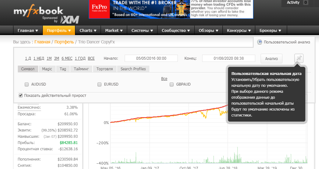This screenshot has height=169, width=319.
Task: Select the 3М time range
Action: [57, 58]
